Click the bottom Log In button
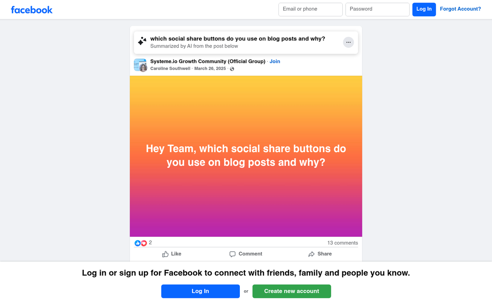Image resolution: width=492 pixels, height=307 pixels. (x=200, y=291)
